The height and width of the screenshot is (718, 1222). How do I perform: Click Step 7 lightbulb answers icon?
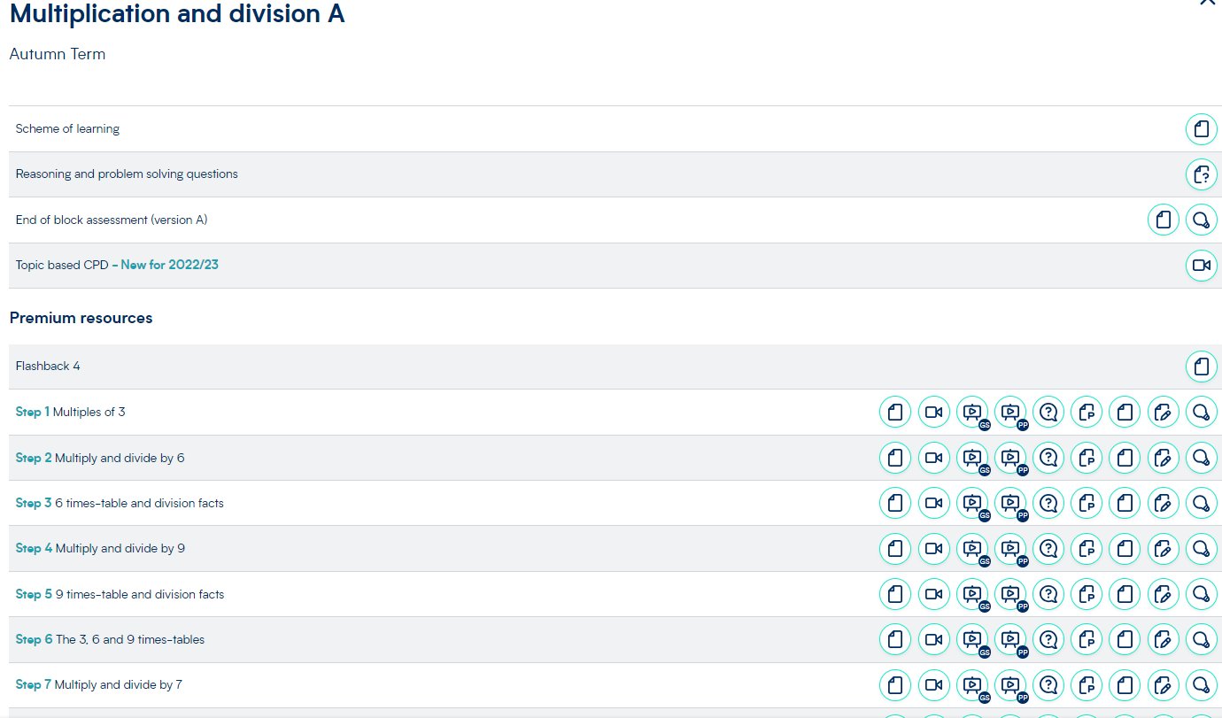tap(1201, 684)
